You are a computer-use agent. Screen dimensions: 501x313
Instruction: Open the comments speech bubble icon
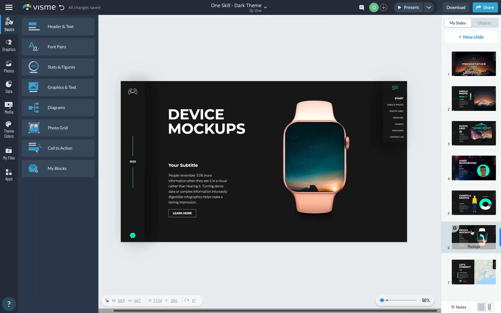(361, 8)
